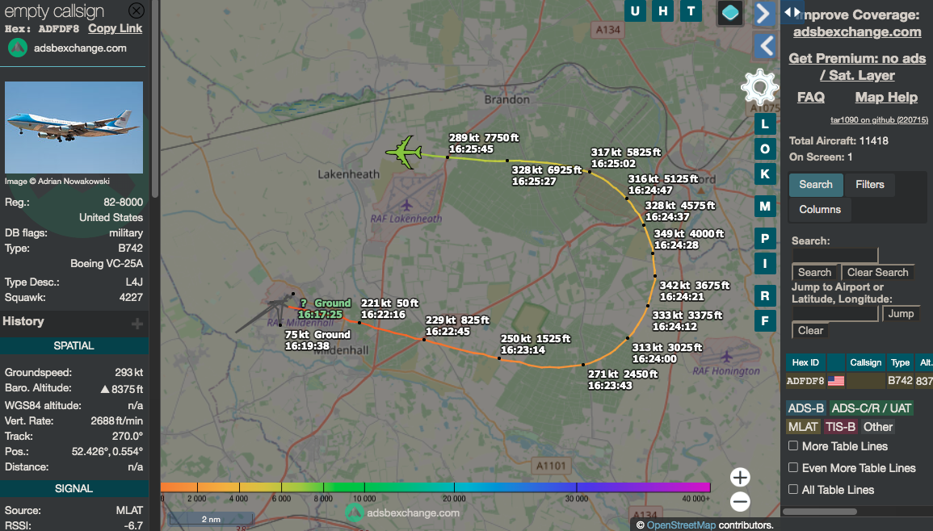Toggle the H map button
Viewport: 933px width, 531px height.
tap(663, 10)
